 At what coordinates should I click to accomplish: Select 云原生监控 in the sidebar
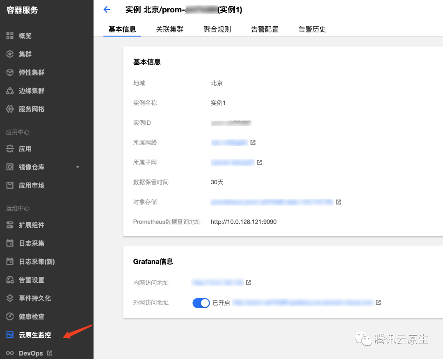pos(35,335)
